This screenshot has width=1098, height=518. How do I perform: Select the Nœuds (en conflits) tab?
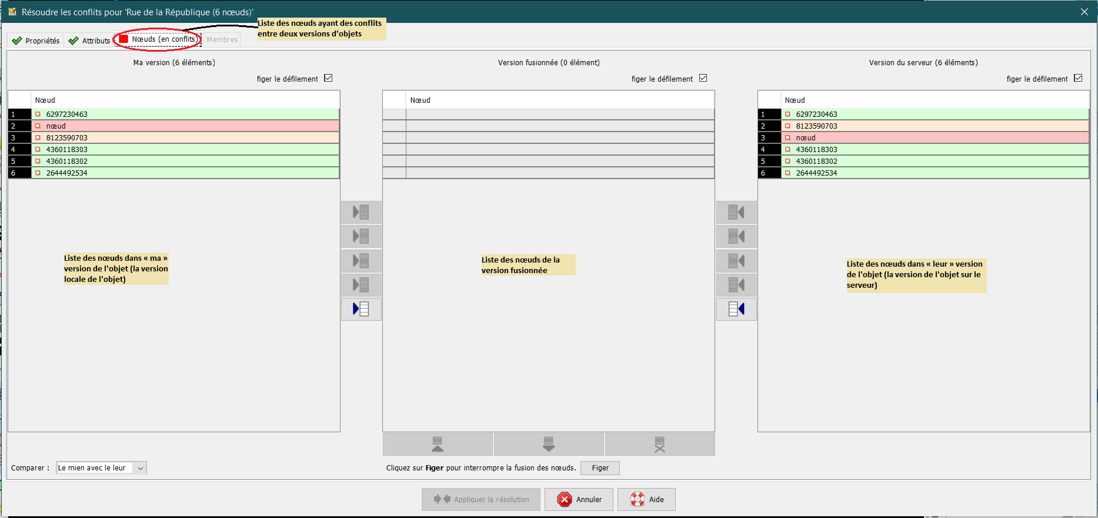158,39
